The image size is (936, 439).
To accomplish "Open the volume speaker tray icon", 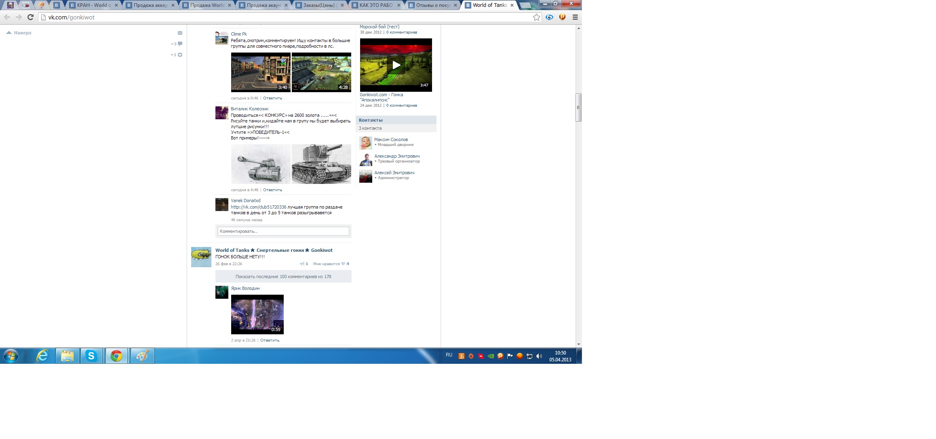I will tap(539, 356).
